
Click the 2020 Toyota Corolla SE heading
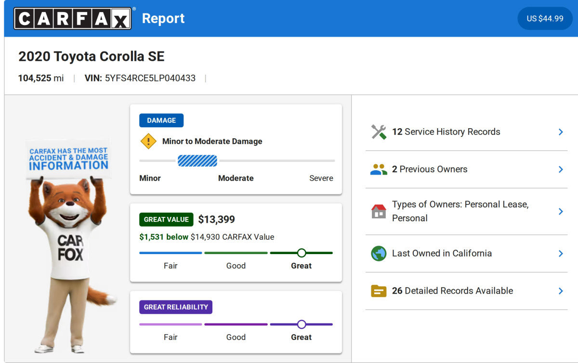pos(92,56)
